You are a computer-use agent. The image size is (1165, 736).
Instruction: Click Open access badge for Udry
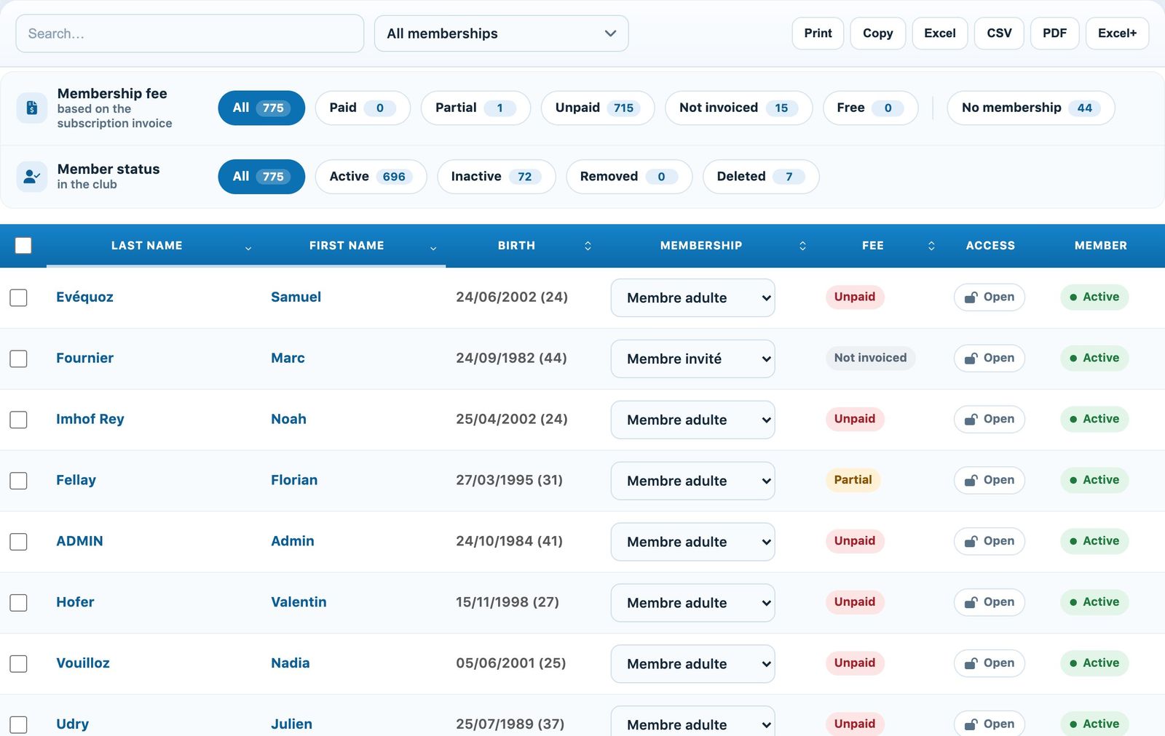(x=990, y=724)
